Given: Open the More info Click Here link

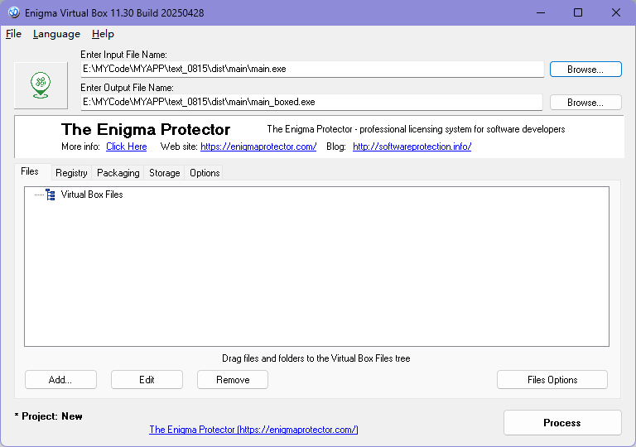Looking at the screenshot, I should (x=127, y=147).
